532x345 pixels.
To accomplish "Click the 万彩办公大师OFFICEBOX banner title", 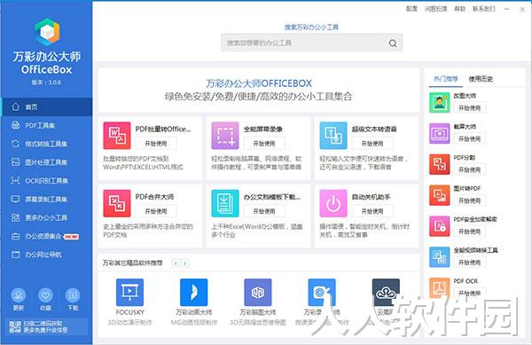I will 259,83.
